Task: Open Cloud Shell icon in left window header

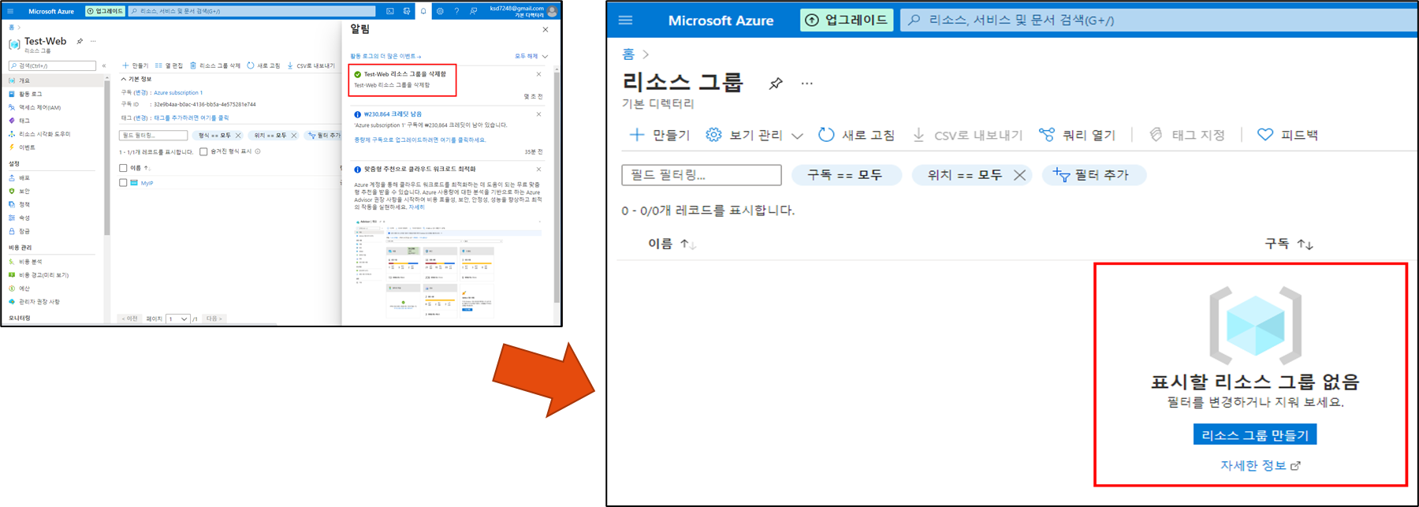Action: pos(390,11)
